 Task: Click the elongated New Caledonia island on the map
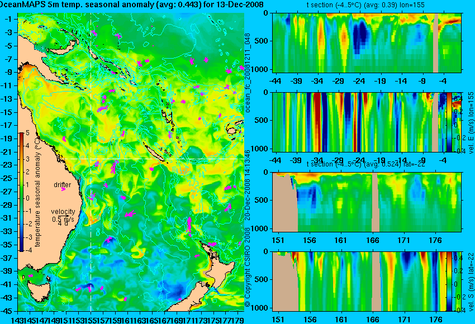pyautogui.click(x=154, y=153)
